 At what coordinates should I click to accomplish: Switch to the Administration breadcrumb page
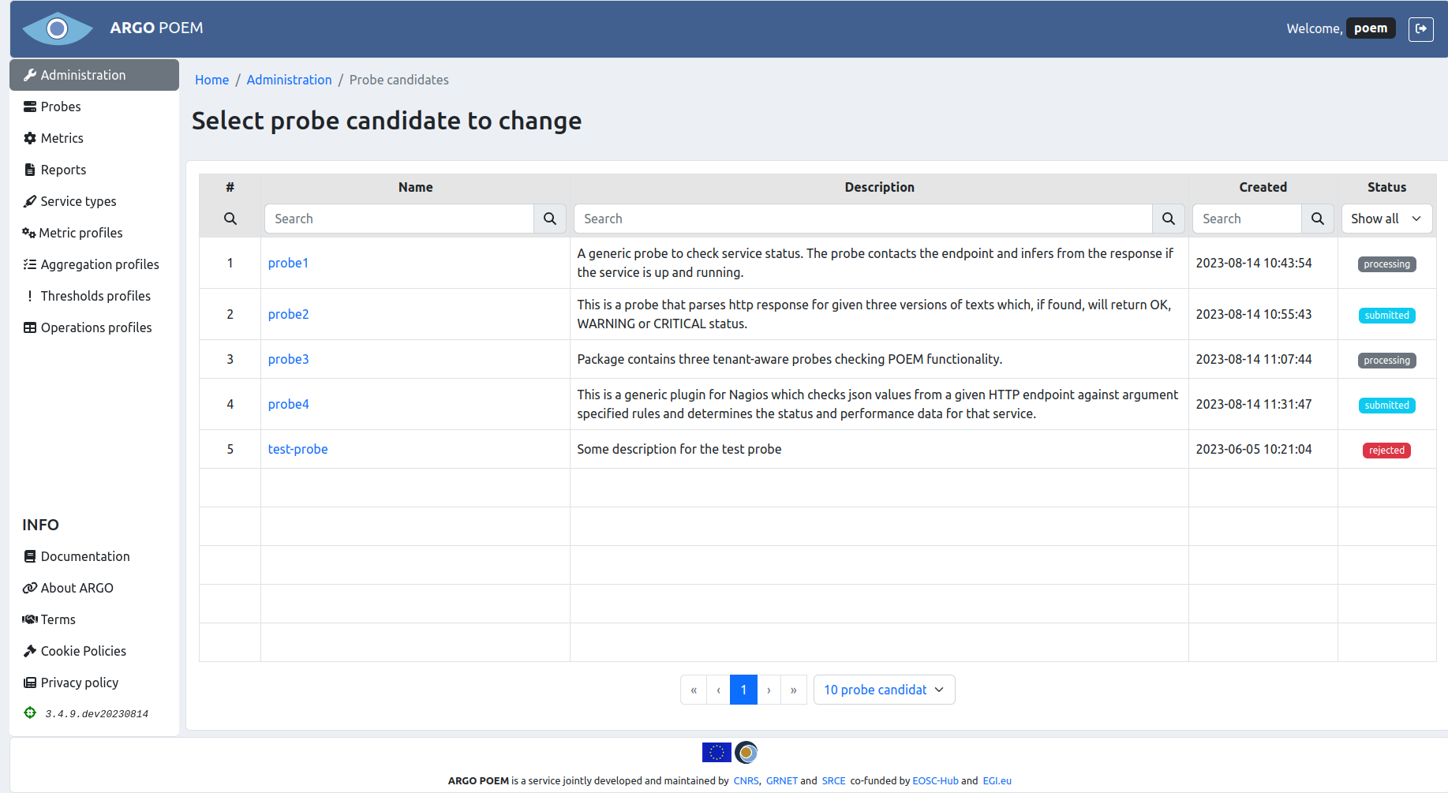[x=289, y=80]
